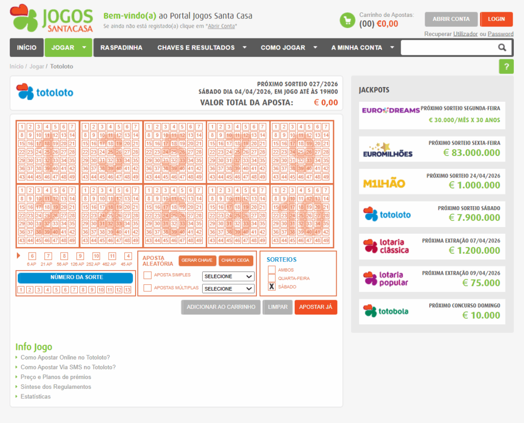Click the totobola logo

pos(385,311)
